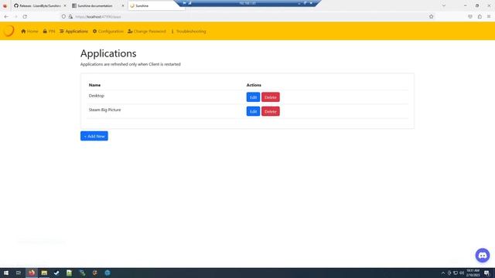This screenshot has width=495, height=278.
Task: Go back in browser history
Action: click(6, 17)
